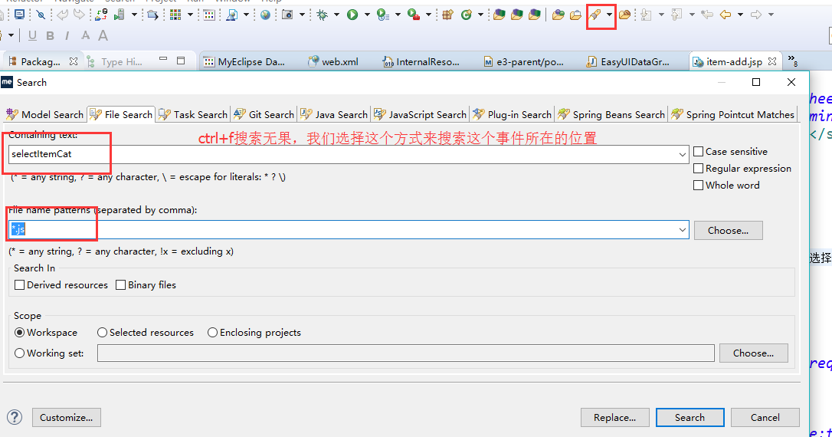Open the Run button dropdown arrow
Image resolution: width=832 pixels, height=437 pixels.
(x=367, y=15)
